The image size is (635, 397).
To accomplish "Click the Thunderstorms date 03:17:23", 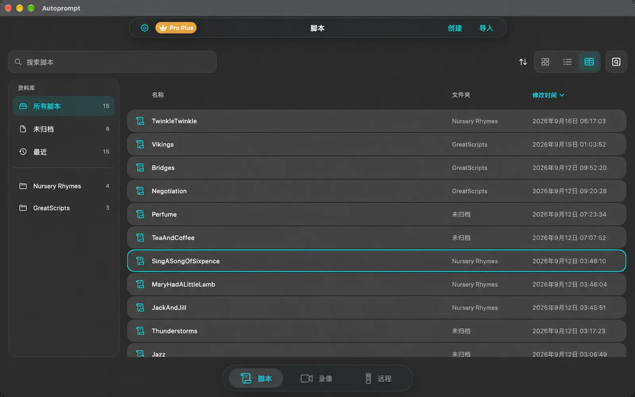I will click(569, 331).
